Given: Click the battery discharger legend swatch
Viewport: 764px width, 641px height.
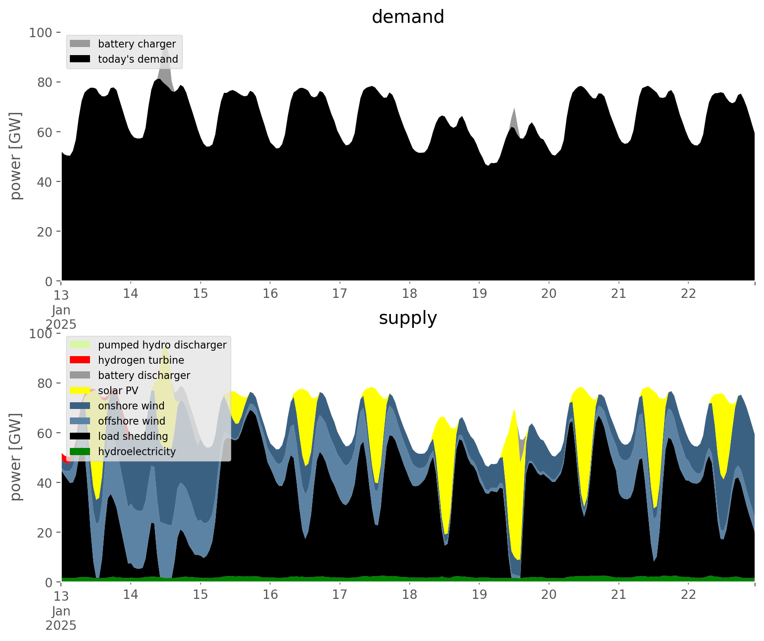Looking at the screenshot, I should click(x=80, y=375).
